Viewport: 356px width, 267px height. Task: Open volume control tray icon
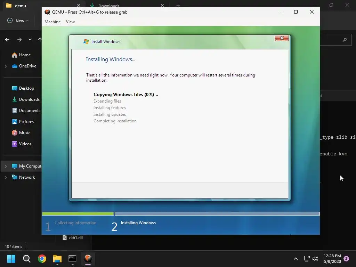tap(315, 259)
